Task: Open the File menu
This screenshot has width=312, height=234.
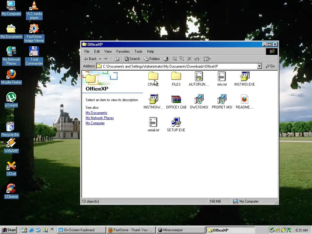Action: 87,51
